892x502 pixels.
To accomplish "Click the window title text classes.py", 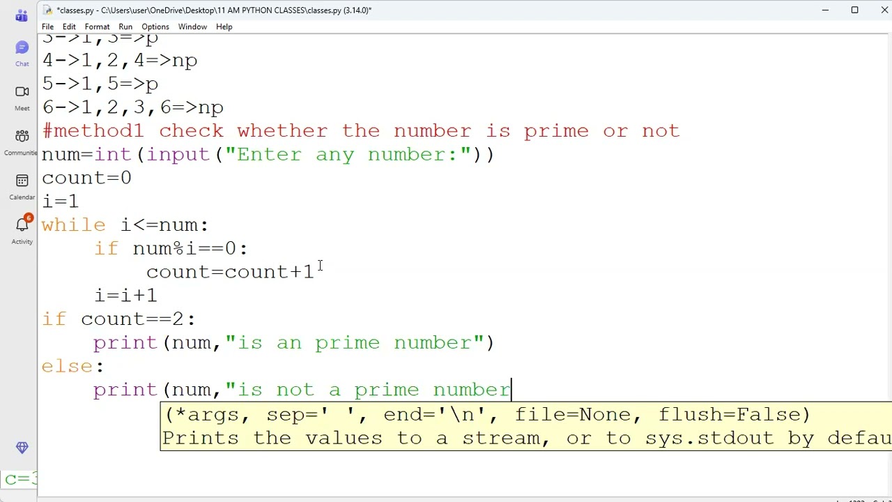I will point(213,10).
